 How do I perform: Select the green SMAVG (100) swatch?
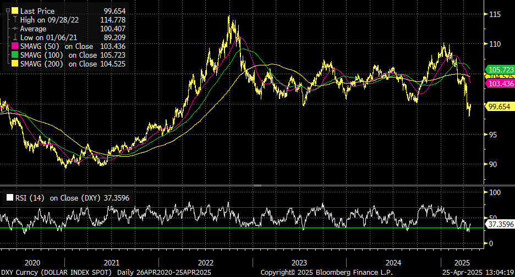(x=15, y=55)
